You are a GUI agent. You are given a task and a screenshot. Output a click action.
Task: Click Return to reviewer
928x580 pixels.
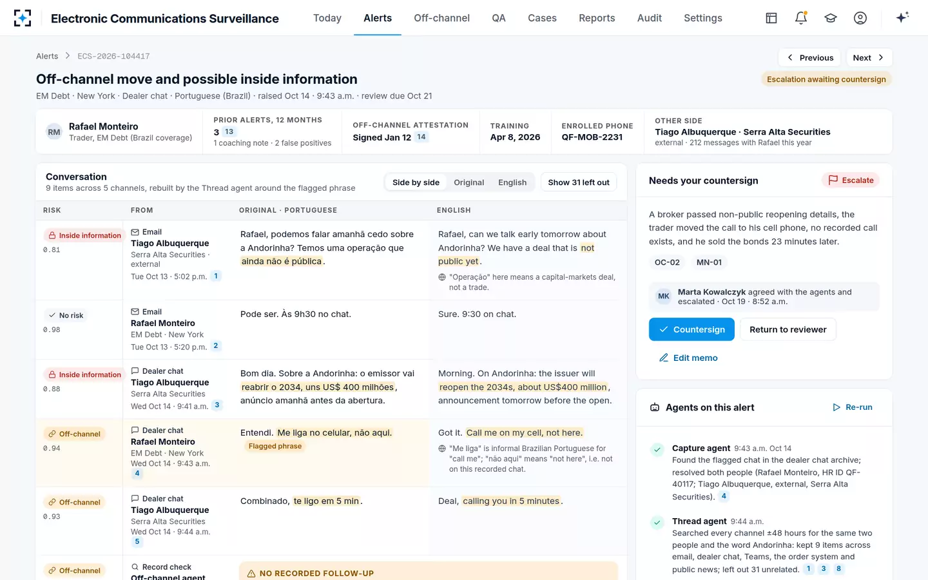pyautogui.click(x=788, y=329)
